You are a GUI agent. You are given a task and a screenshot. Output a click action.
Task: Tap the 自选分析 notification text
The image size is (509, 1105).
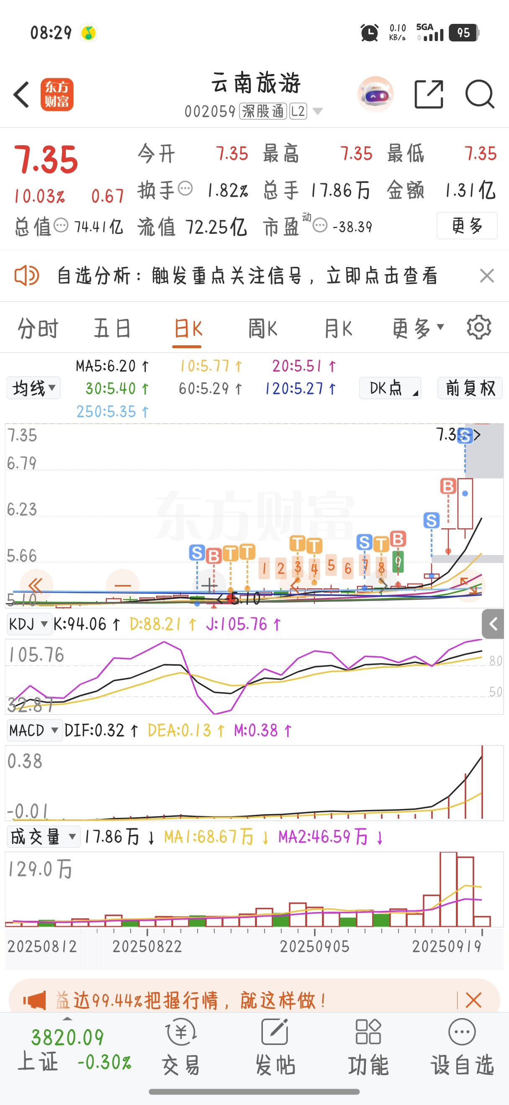[x=248, y=275]
